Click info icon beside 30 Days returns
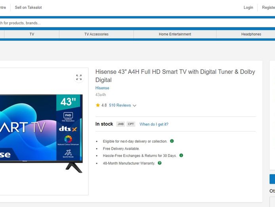Screen dimensions: 275x207 point(181,155)
